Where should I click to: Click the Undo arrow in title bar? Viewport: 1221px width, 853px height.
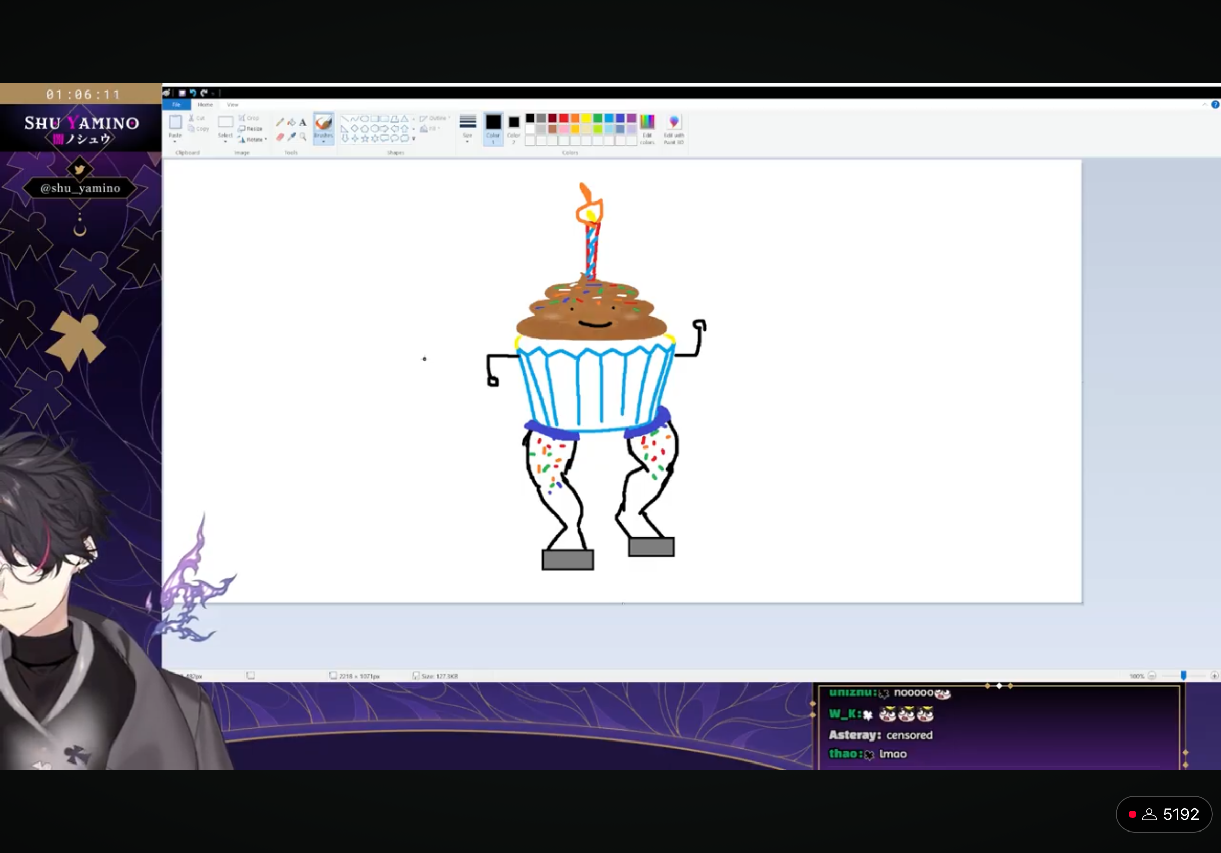193,93
